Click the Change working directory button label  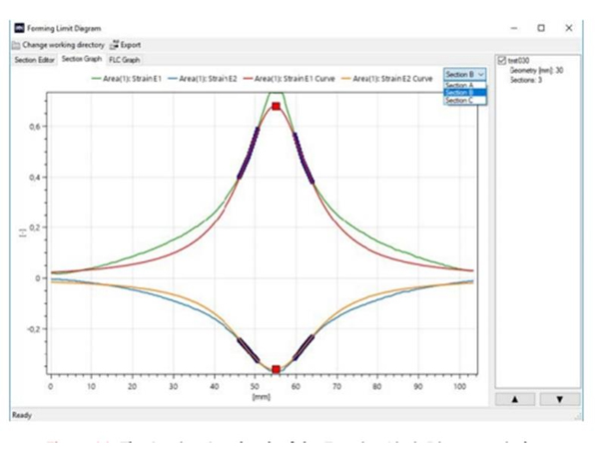pos(62,45)
